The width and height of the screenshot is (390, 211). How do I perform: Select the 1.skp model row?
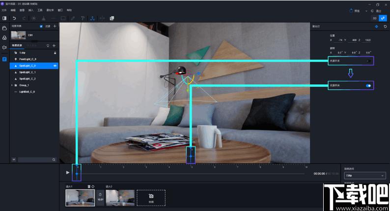(34, 53)
